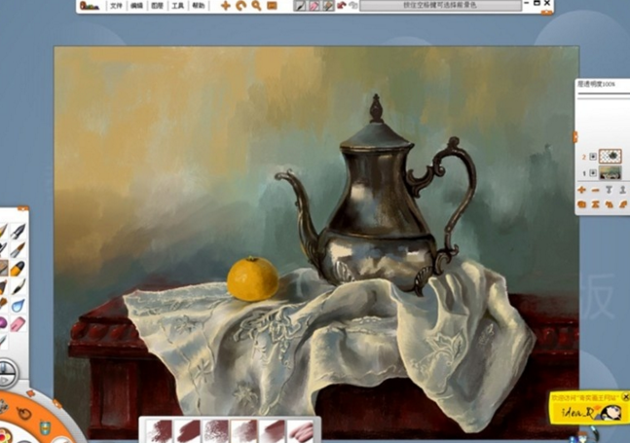This screenshot has width=630, height=443.
Task: Select the orange-and-black marker tool
Action: pos(18,269)
